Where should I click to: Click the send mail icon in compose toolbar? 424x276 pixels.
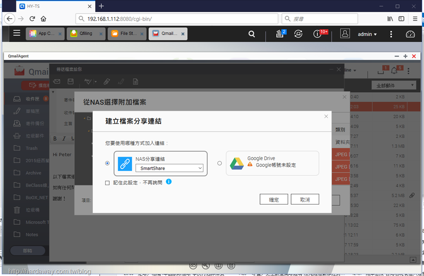57,81
